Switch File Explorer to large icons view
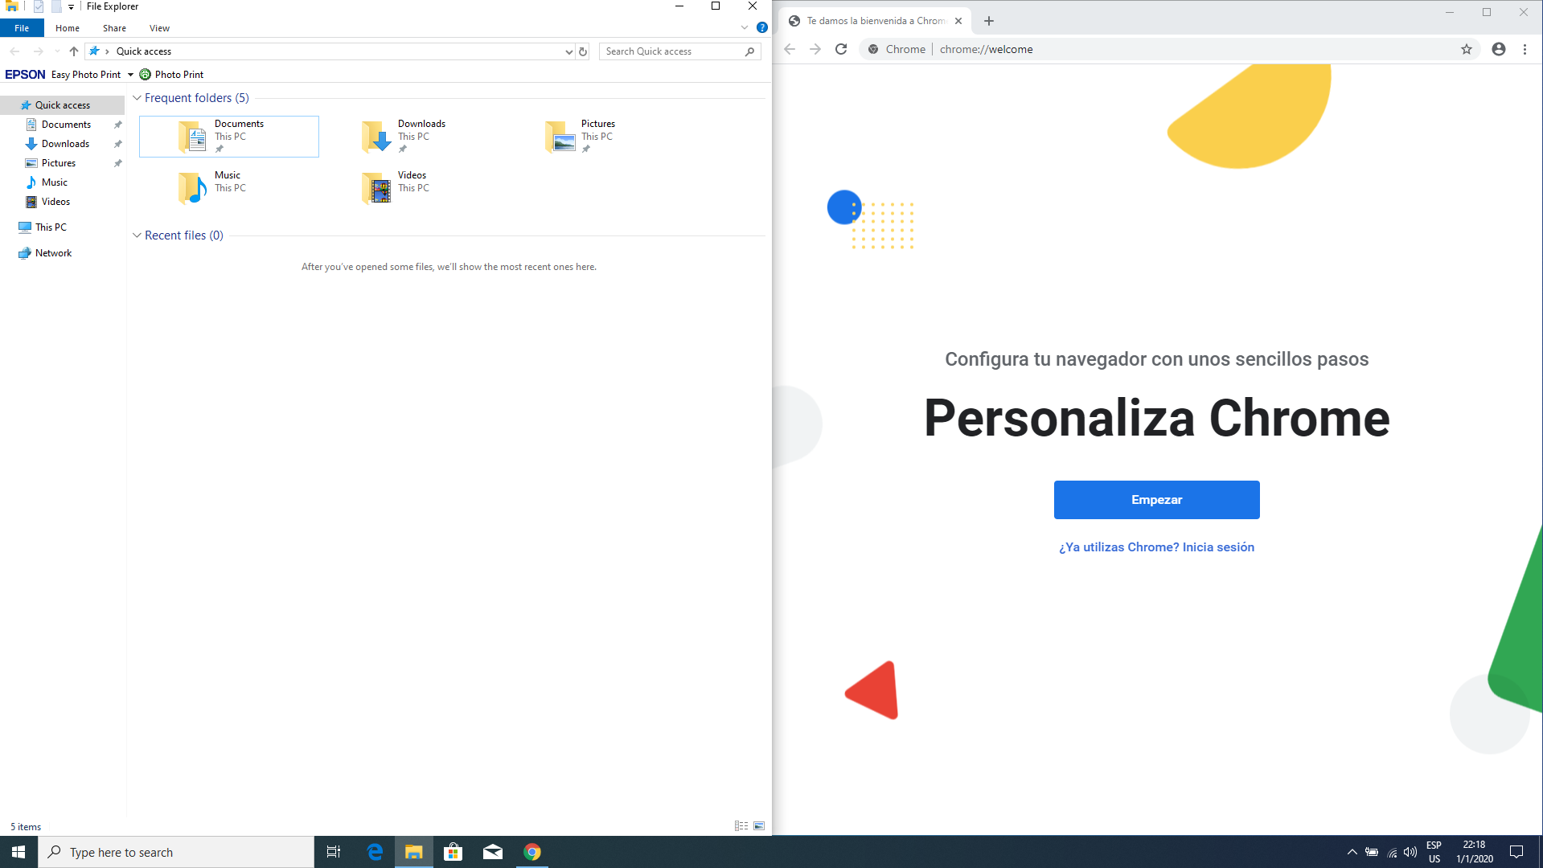Viewport: 1543px width, 868px height. pos(759,826)
